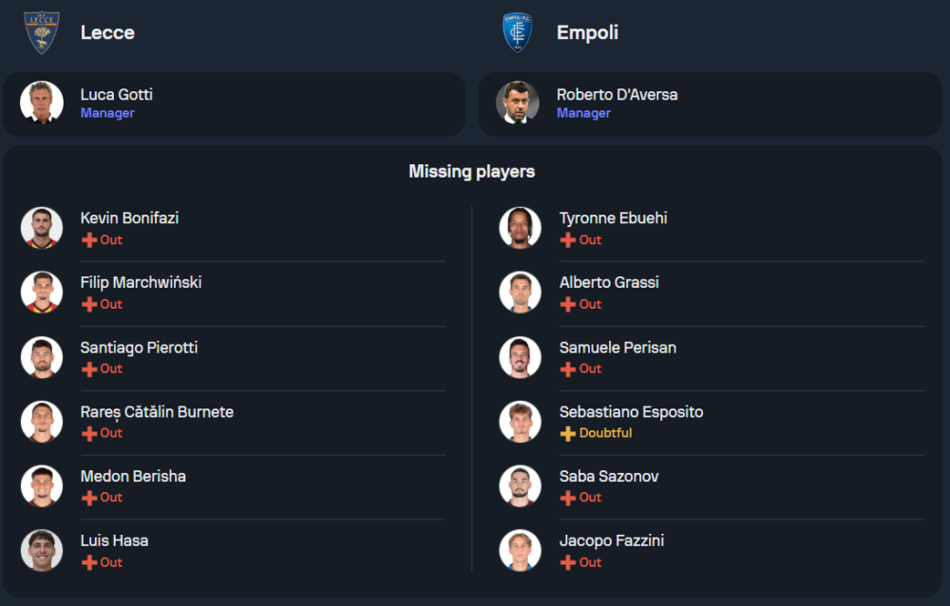
Task: Click Sebastiano Esposito's yellow doubtful icon
Action: coord(568,433)
